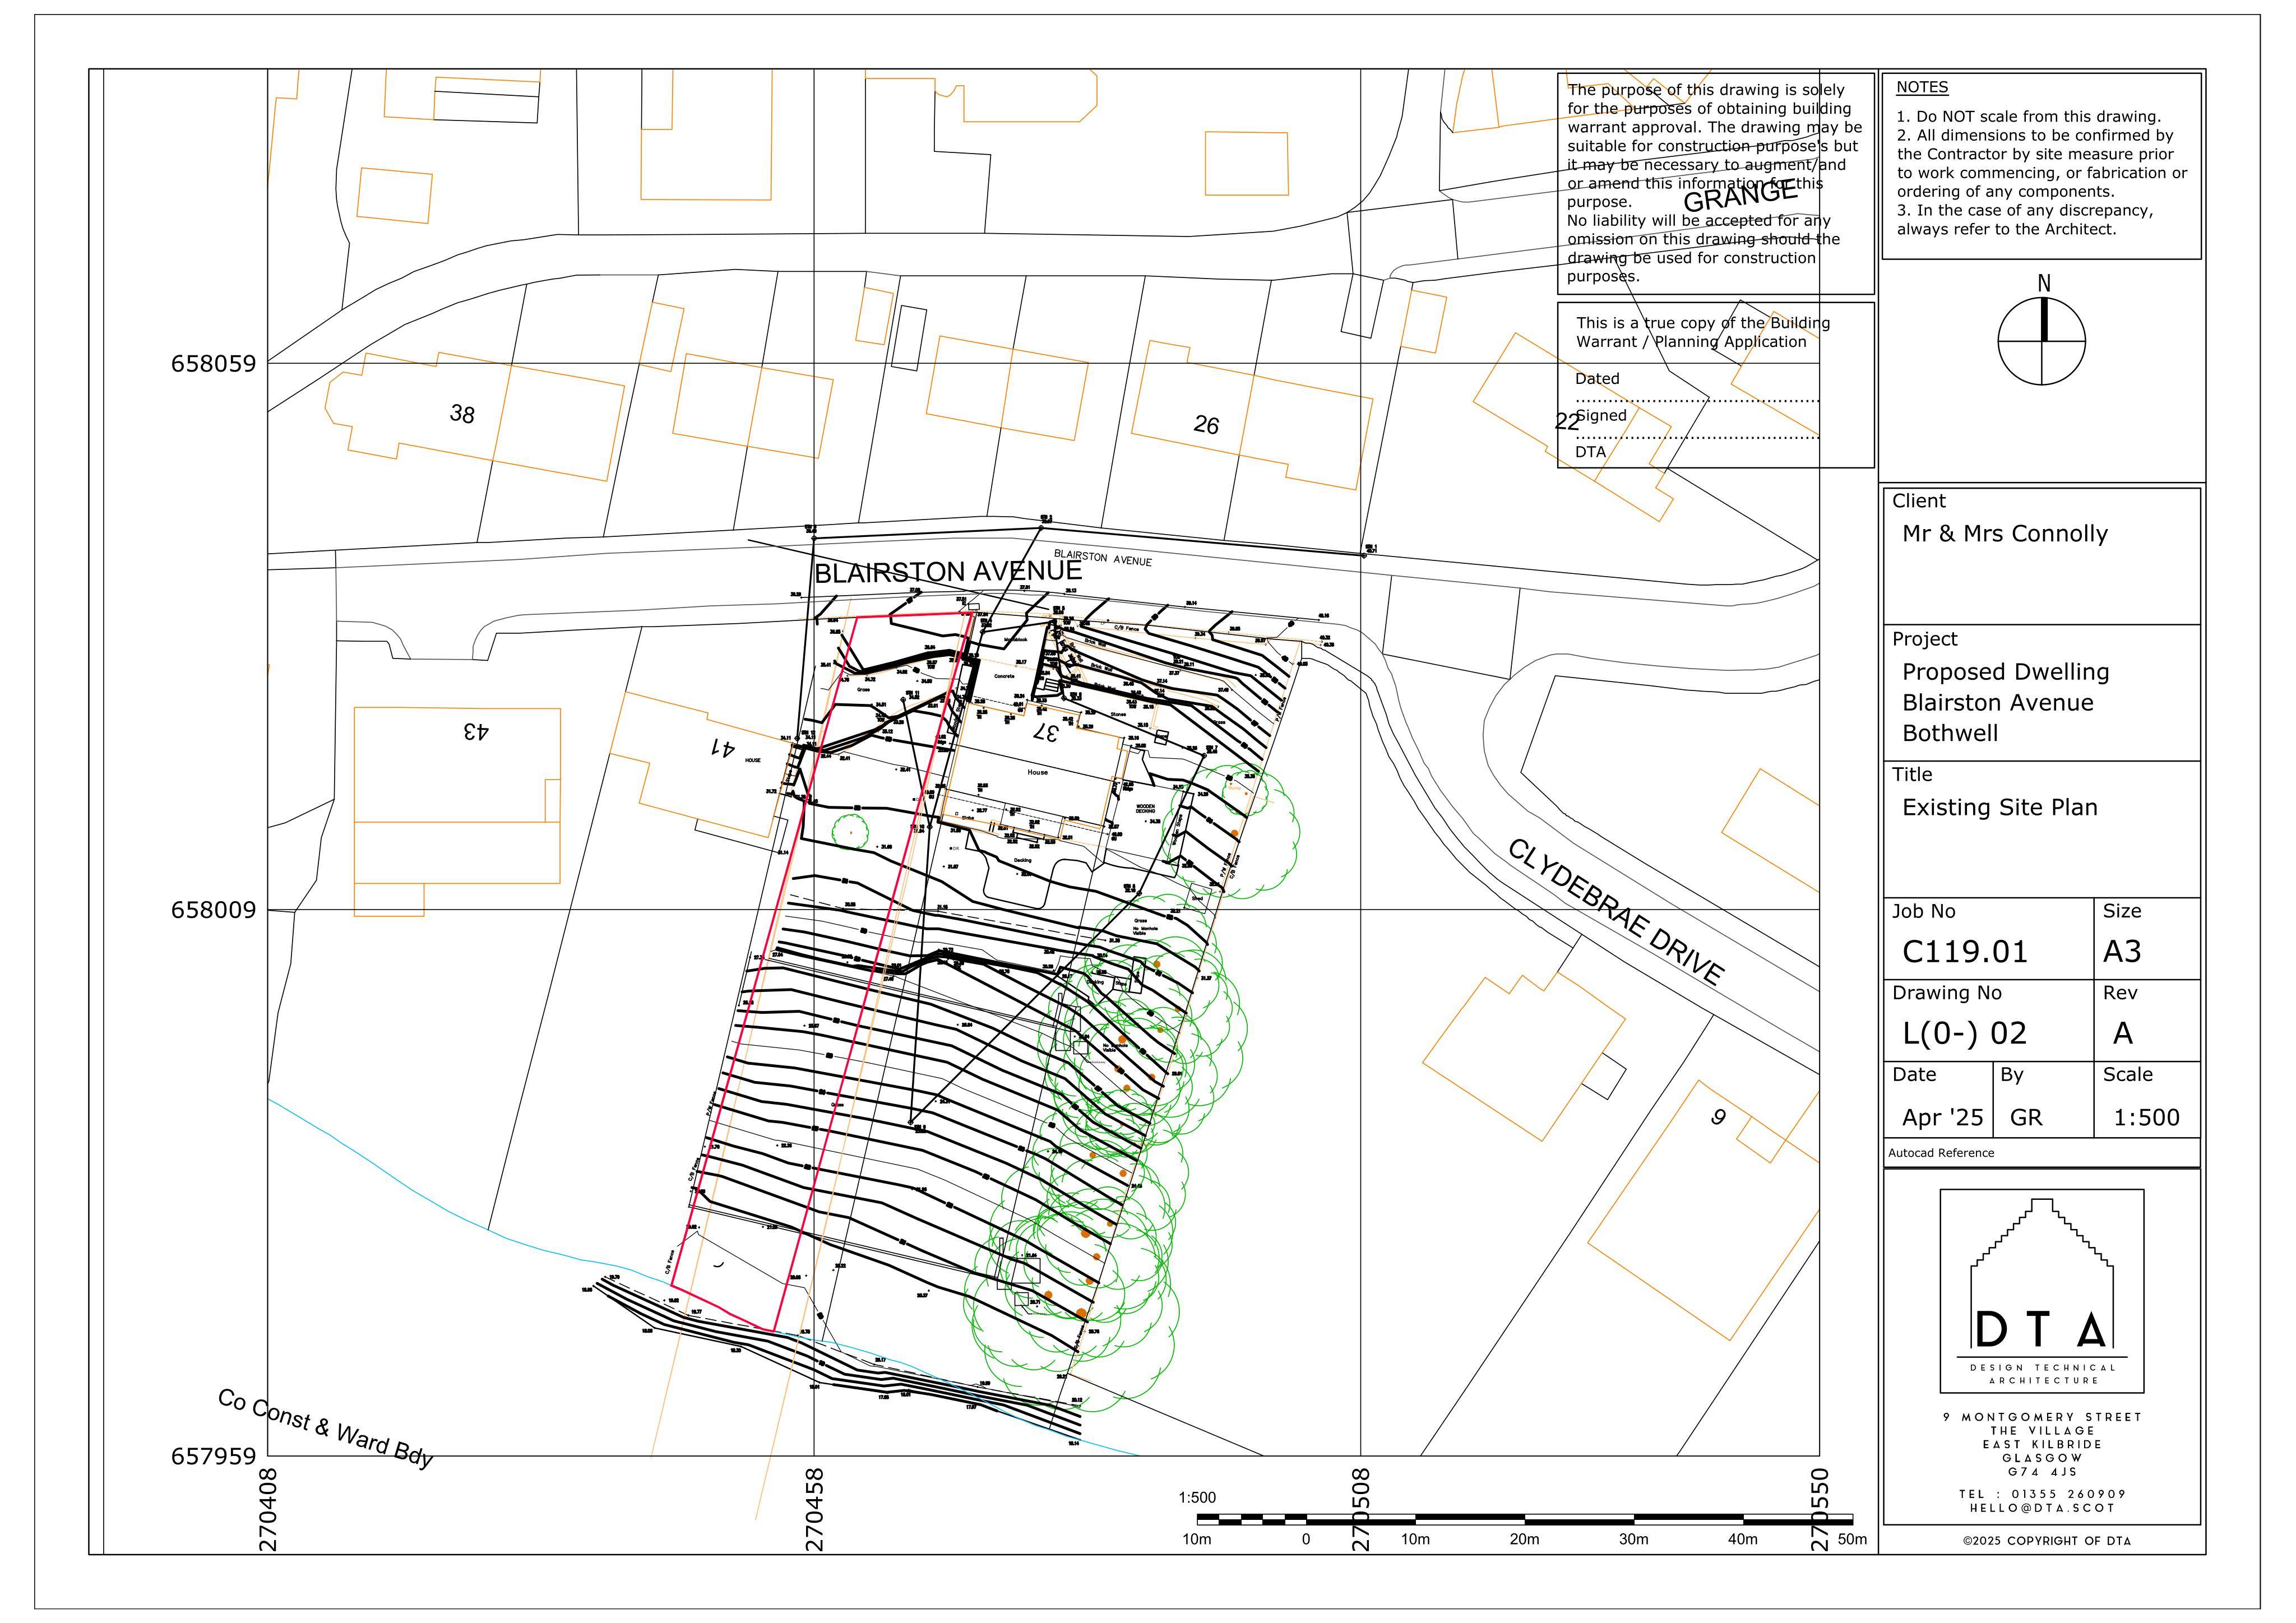
Task: Click house number 26 label
Action: (1206, 425)
